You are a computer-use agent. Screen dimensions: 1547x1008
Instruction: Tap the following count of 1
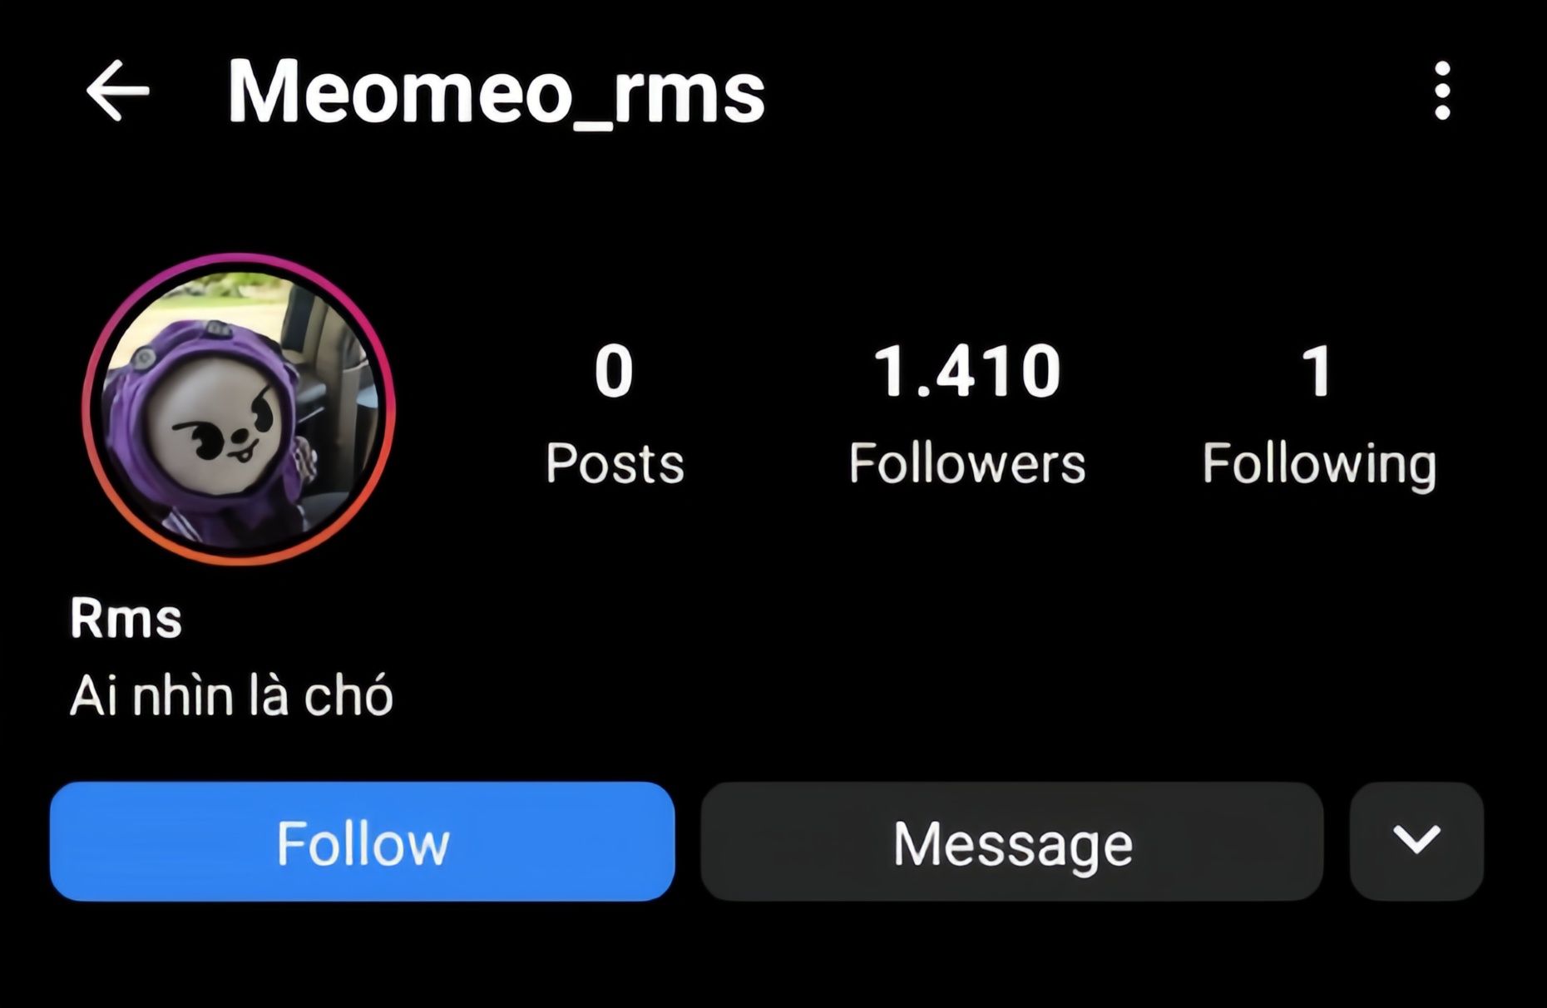[1317, 371]
